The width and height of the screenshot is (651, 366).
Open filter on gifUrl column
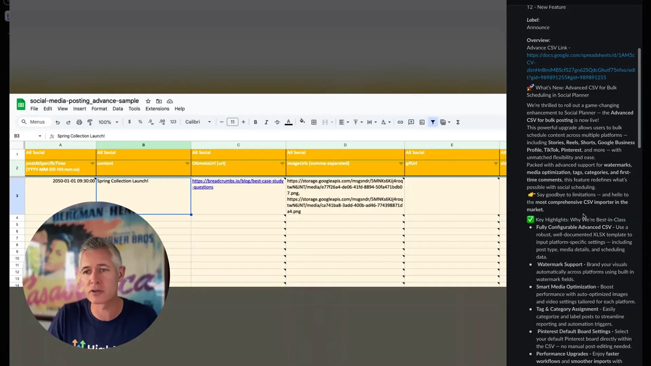(496, 163)
